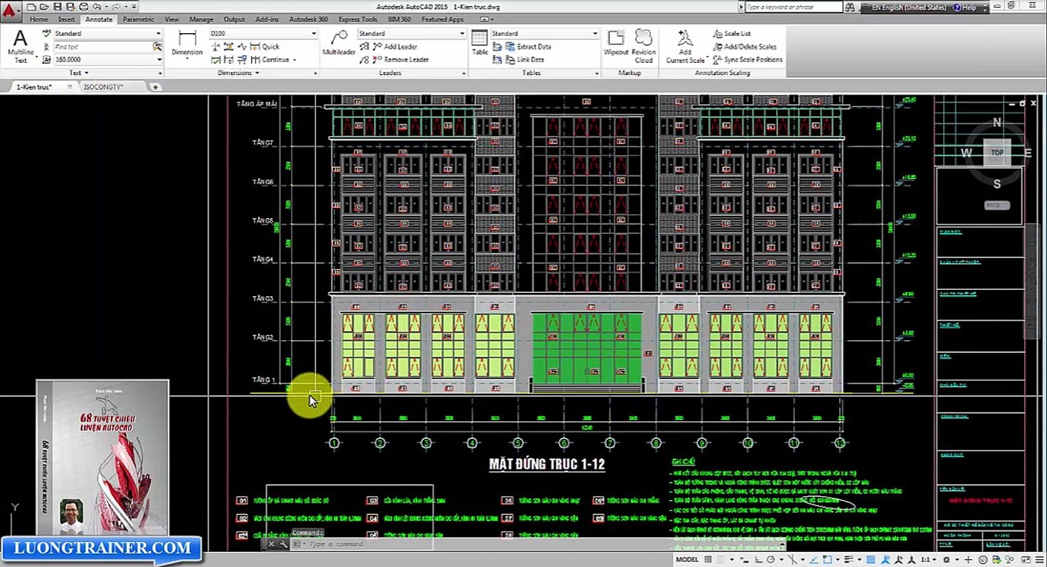Click the Save quick-access icon
Screen dimensions: 1047x567
57,7
